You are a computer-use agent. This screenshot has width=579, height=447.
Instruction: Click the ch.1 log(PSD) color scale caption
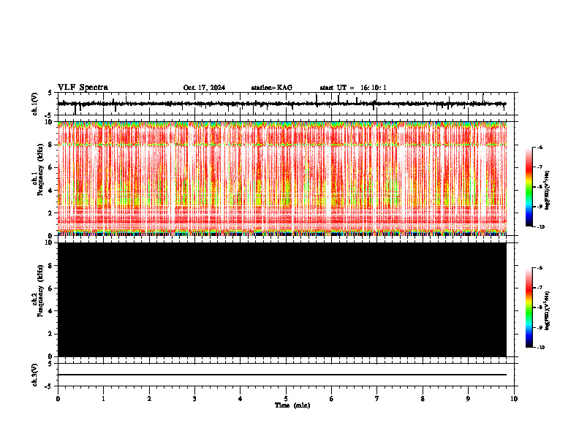[x=548, y=190]
